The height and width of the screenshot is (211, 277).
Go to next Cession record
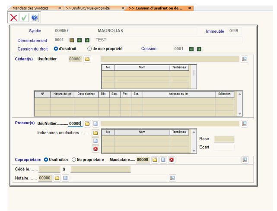point(199,49)
